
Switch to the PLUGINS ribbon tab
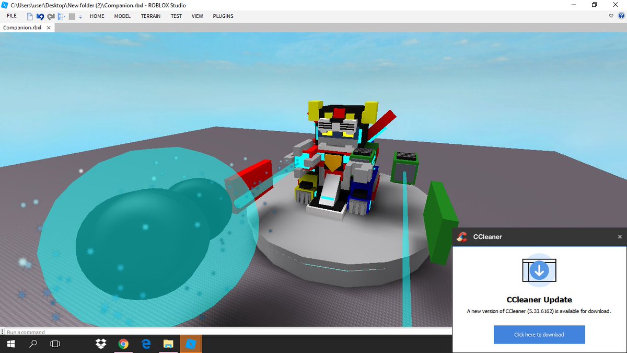pos(223,16)
